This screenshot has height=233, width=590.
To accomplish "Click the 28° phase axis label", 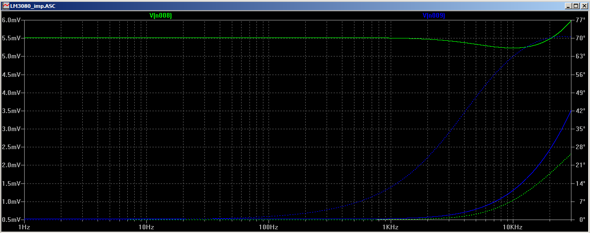I will point(580,147).
